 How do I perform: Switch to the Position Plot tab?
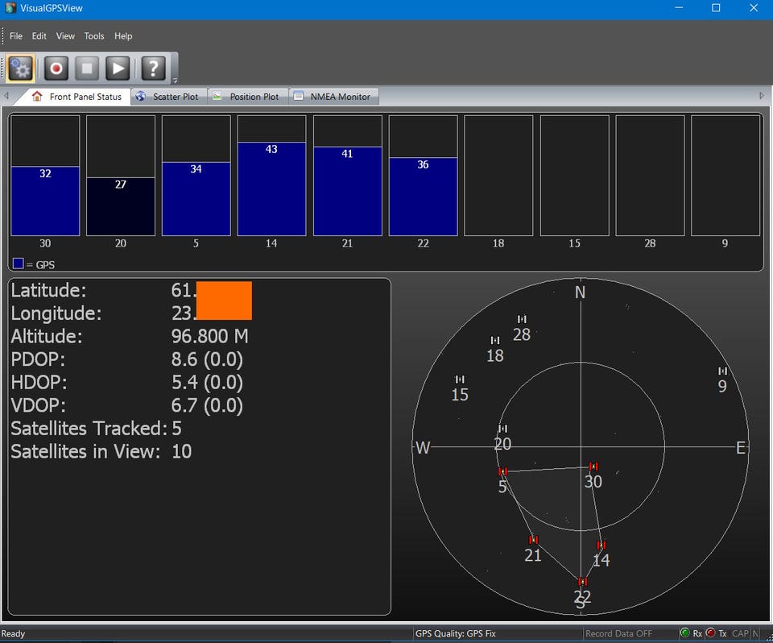point(247,97)
